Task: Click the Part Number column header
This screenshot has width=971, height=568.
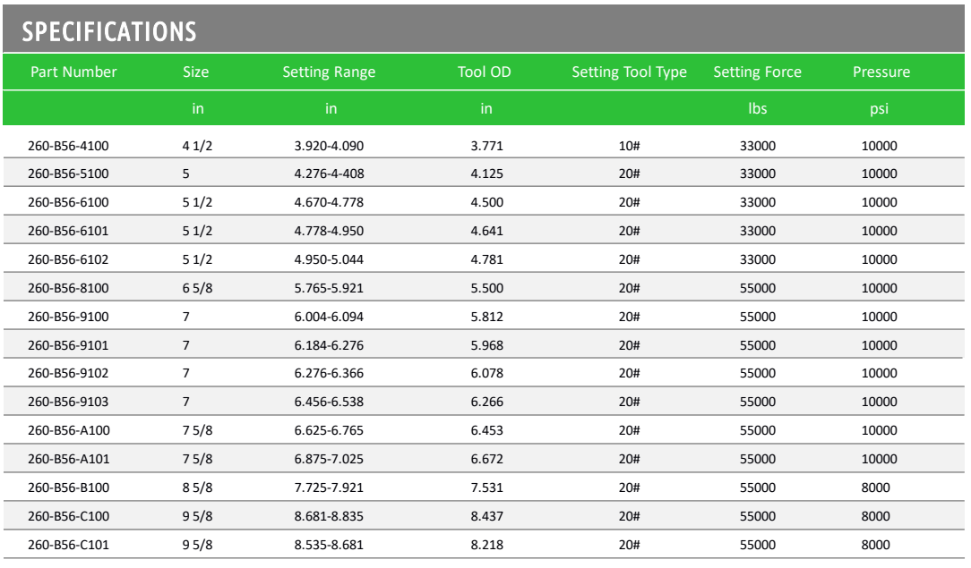Action: tap(73, 72)
